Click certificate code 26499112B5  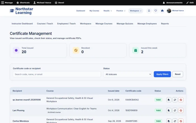coord(131,121)
